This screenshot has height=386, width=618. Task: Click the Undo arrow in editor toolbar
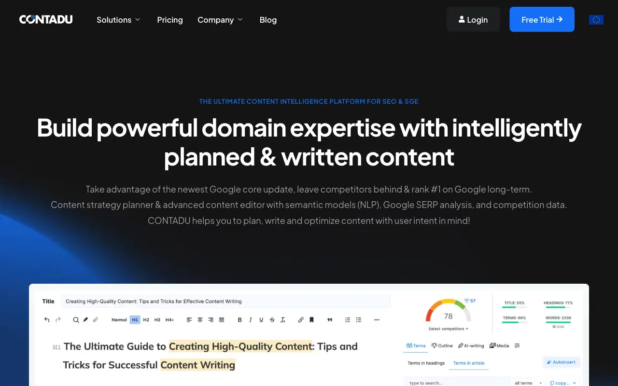(47, 319)
